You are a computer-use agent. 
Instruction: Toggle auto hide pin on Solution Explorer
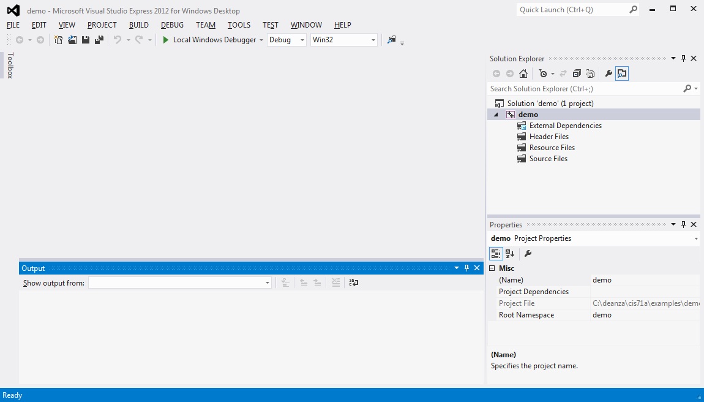683,58
